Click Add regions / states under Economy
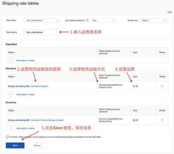The height and width of the screenshot is (154, 174). coord(25,128)
